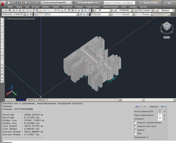Open the Параметризация menu
Image resolution: width=176 pixels, height=143 pixels.
click(x=111, y=7)
